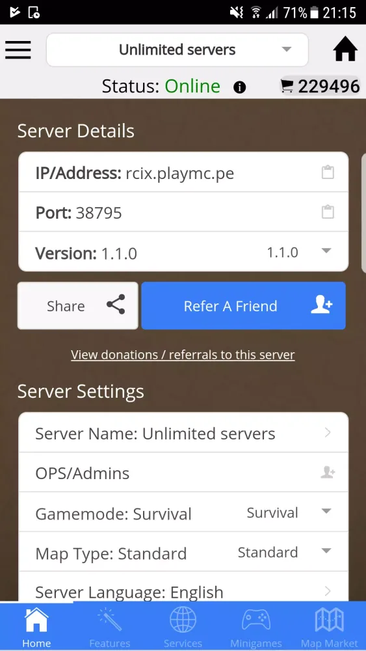Image resolution: width=366 pixels, height=651 pixels.
Task: Open View donations / referrals link
Action: point(183,355)
